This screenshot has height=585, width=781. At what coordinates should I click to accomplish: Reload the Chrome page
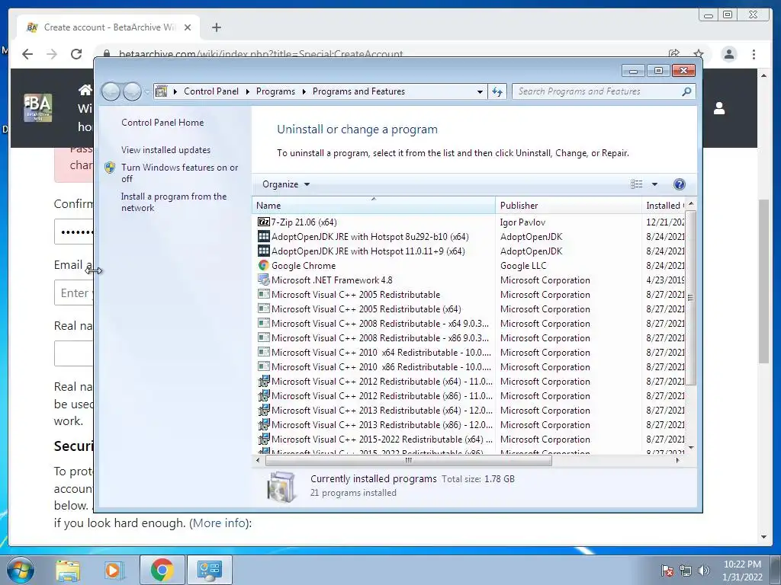click(76, 54)
